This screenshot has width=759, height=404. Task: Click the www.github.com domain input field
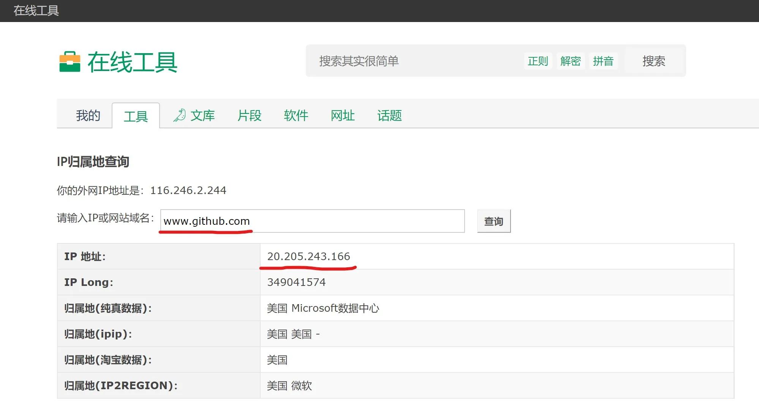[312, 221]
